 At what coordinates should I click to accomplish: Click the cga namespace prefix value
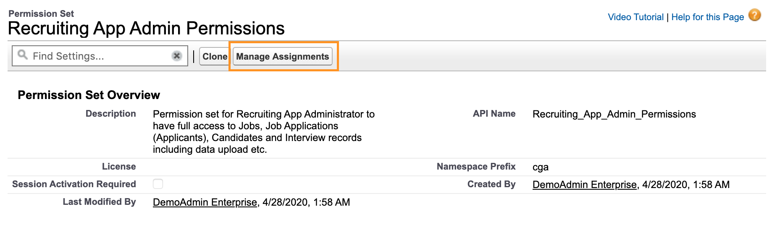click(x=540, y=167)
